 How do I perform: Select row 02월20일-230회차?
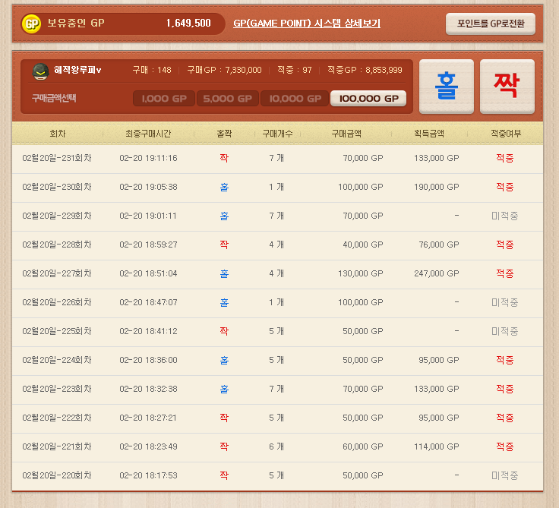(277, 187)
